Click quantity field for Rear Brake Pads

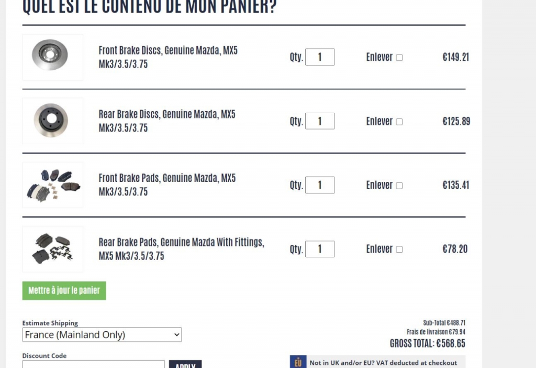point(320,249)
